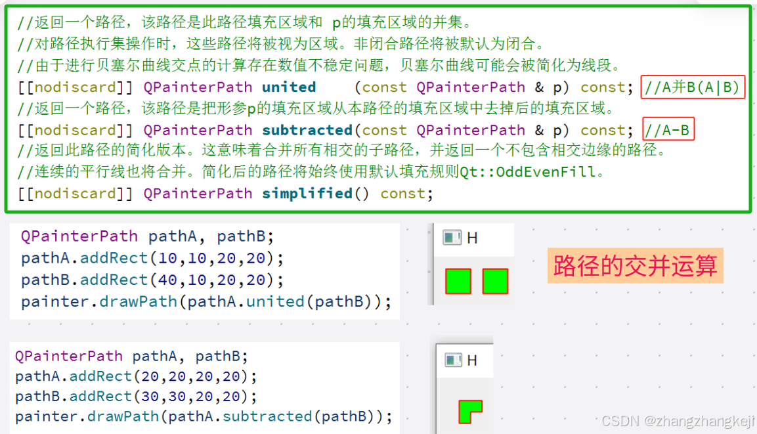The height and width of the screenshot is (434, 757).
Task: Click '[[nodiscard]]' before the united declaration
Action: (75, 87)
